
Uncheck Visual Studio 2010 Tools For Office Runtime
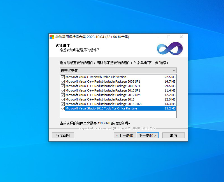[x=63, y=108]
